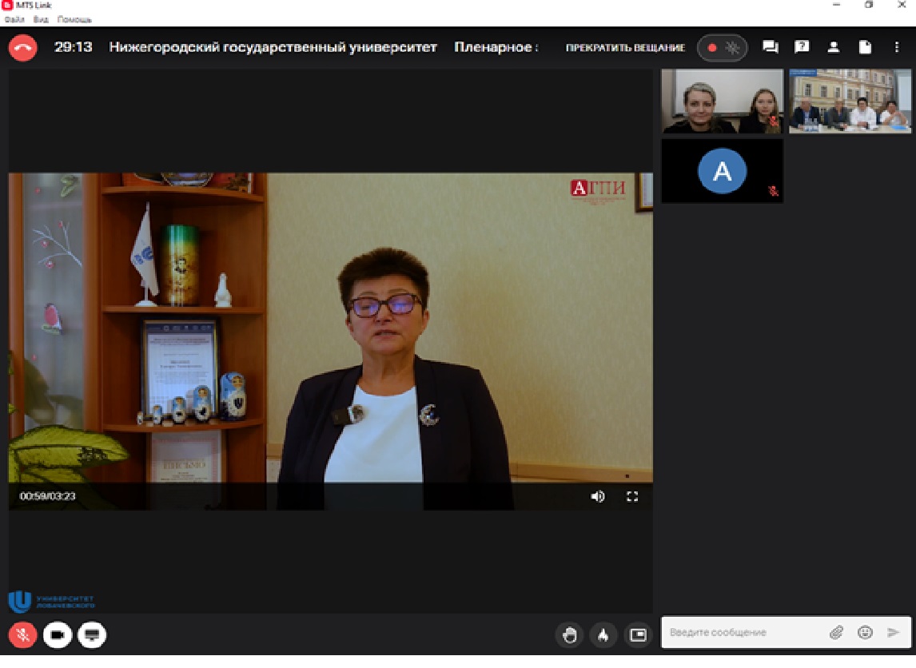Open the questions panel
This screenshot has width=916, height=668.
(801, 47)
